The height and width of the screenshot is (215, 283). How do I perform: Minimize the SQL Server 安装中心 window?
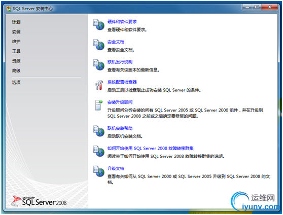click(247, 7)
